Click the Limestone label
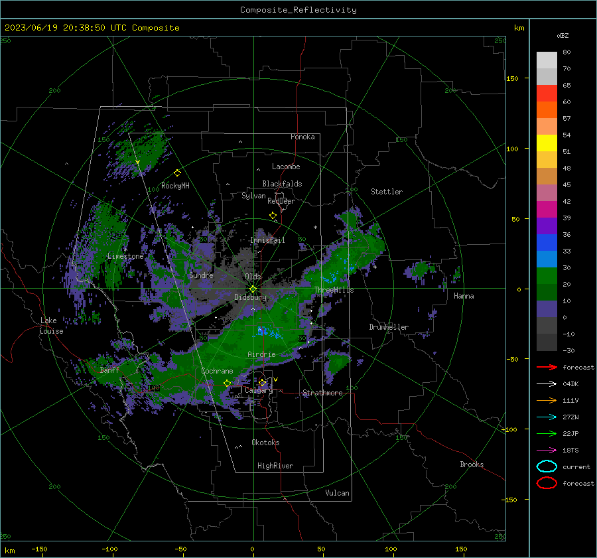 pos(125,256)
